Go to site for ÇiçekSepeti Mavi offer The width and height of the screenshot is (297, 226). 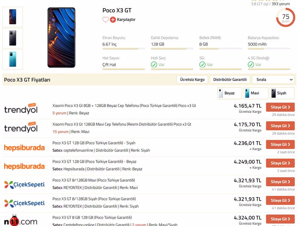(280, 182)
